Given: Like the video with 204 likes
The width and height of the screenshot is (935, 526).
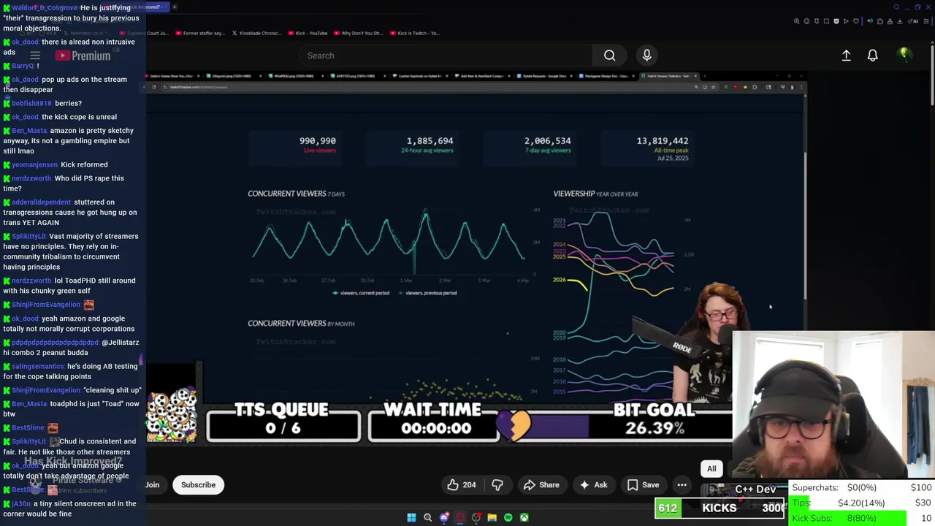Looking at the screenshot, I should coord(461,484).
